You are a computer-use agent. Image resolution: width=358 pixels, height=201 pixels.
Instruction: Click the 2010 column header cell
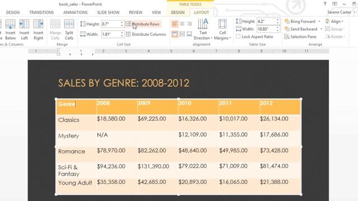pyautogui.click(x=198, y=107)
